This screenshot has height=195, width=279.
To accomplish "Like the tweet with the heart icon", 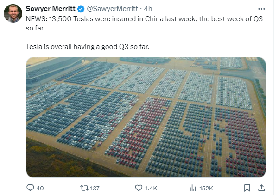I will coord(139,188).
